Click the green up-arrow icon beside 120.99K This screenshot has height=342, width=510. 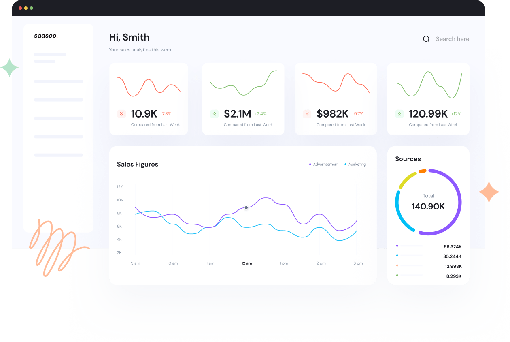coord(399,114)
